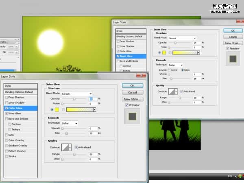Select Edge source radio in Inner Glow

pyautogui.click(x=183, y=70)
